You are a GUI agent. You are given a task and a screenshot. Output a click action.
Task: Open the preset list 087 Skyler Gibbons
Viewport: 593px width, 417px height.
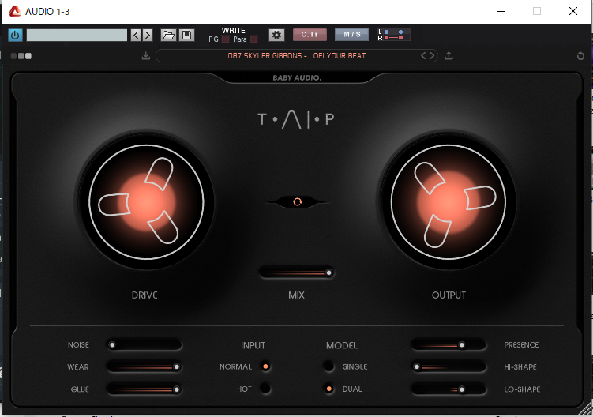(297, 56)
